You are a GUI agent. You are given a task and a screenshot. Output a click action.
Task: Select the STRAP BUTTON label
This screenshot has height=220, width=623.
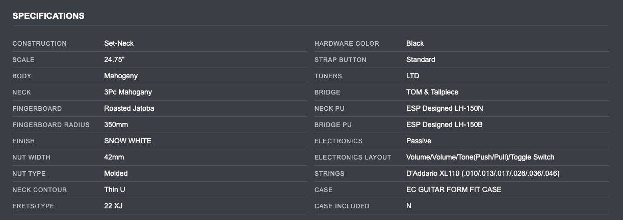coord(341,60)
